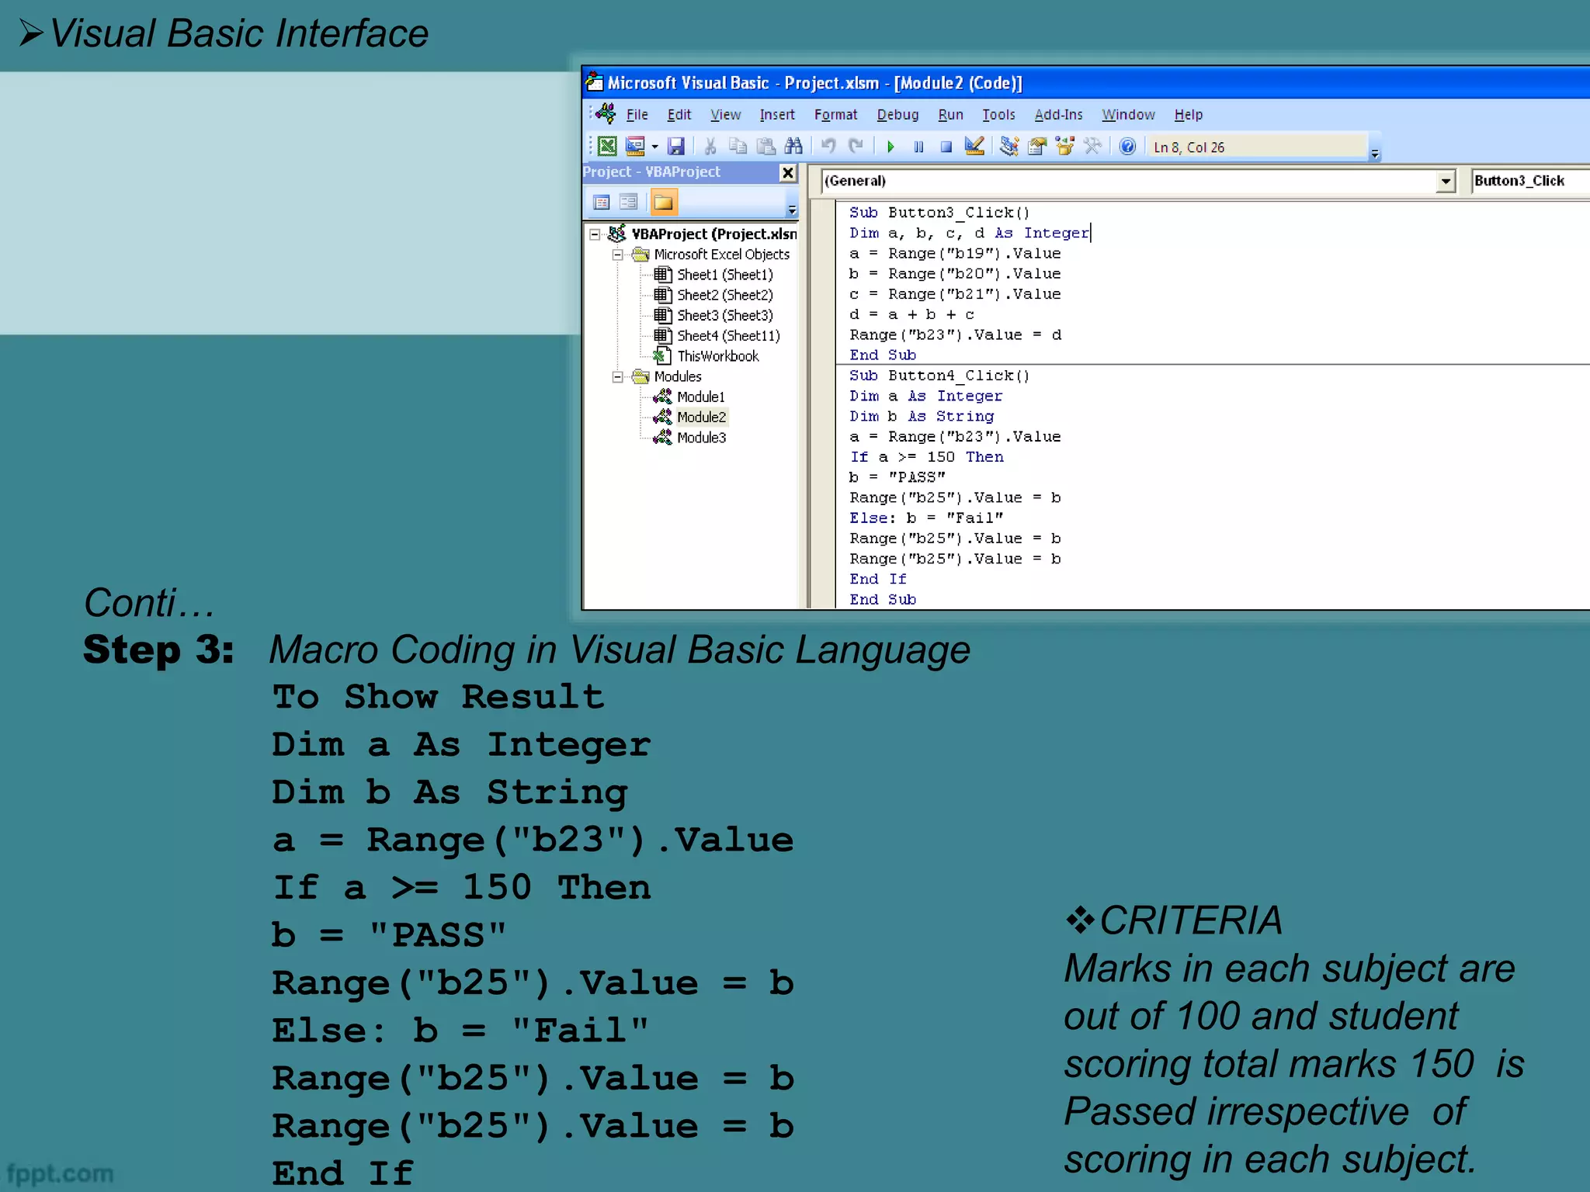The height and width of the screenshot is (1192, 1590).
Task: Open the (General) object dropdown
Action: click(x=1445, y=181)
